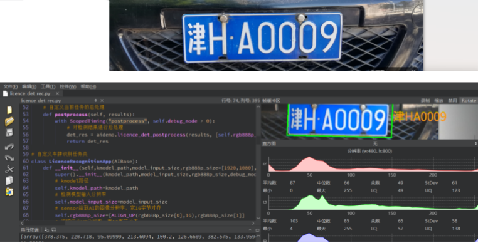Image resolution: width=478 pixels, height=243 pixels.
Task: Click line 60 class LicenceRecognitionApp
Action: coord(85,162)
